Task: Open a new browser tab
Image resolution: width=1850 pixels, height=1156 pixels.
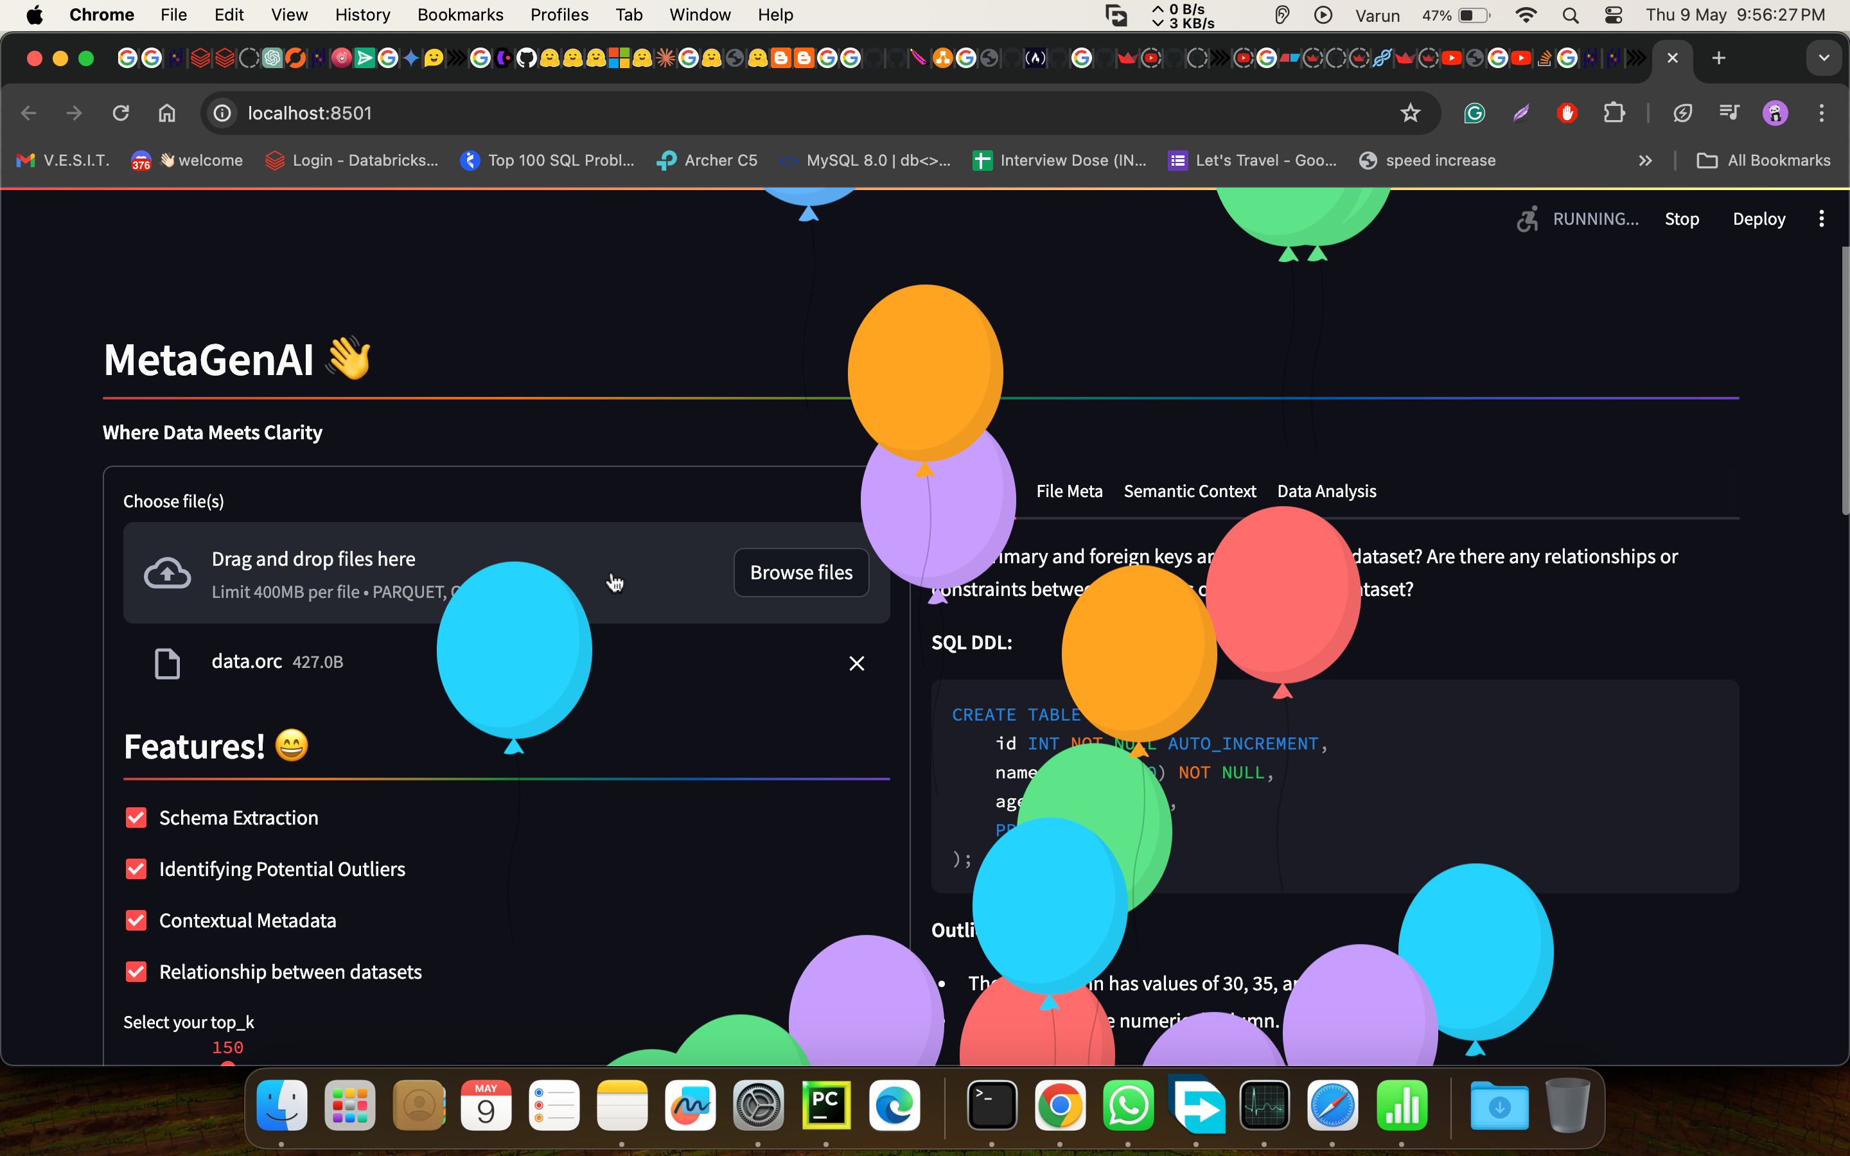Action: (1718, 58)
